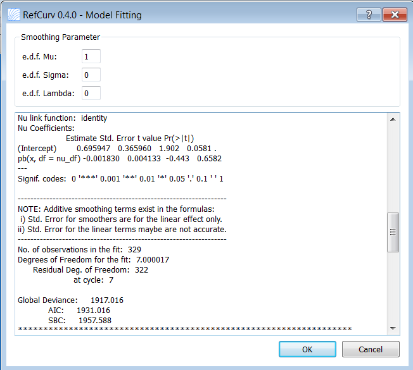Click 'NOTE: Additive smoothing terms' line
The image size is (413, 370).
point(116,209)
